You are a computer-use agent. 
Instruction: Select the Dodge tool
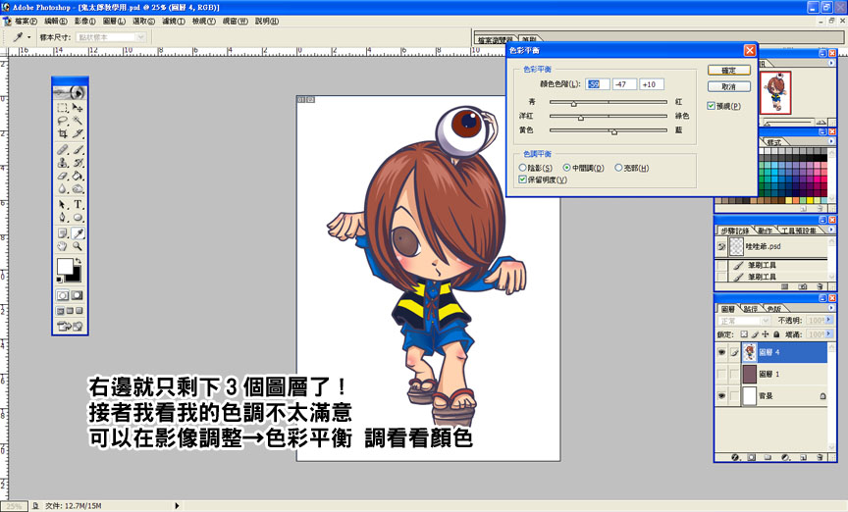pyautogui.click(x=78, y=188)
